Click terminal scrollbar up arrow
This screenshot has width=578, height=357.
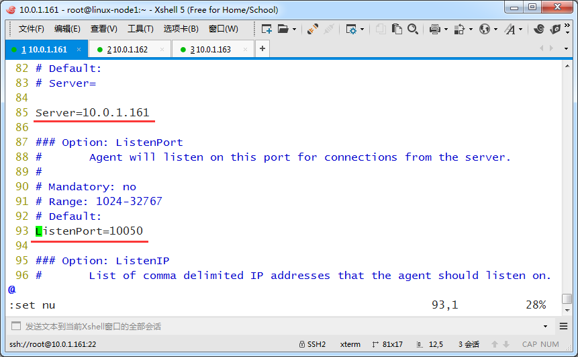tap(567, 66)
